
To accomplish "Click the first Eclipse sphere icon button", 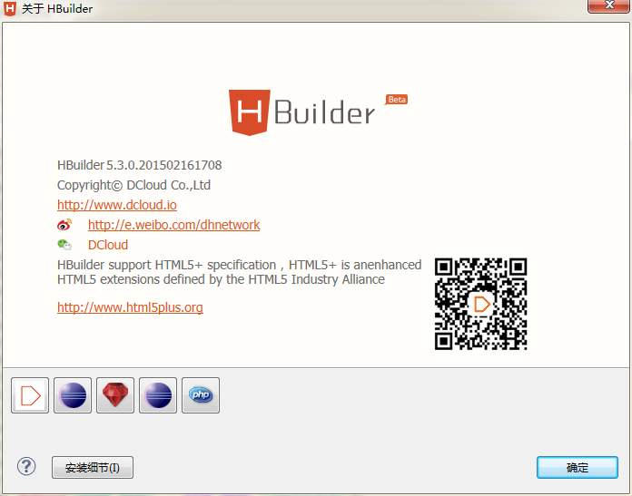I will [73, 395].
